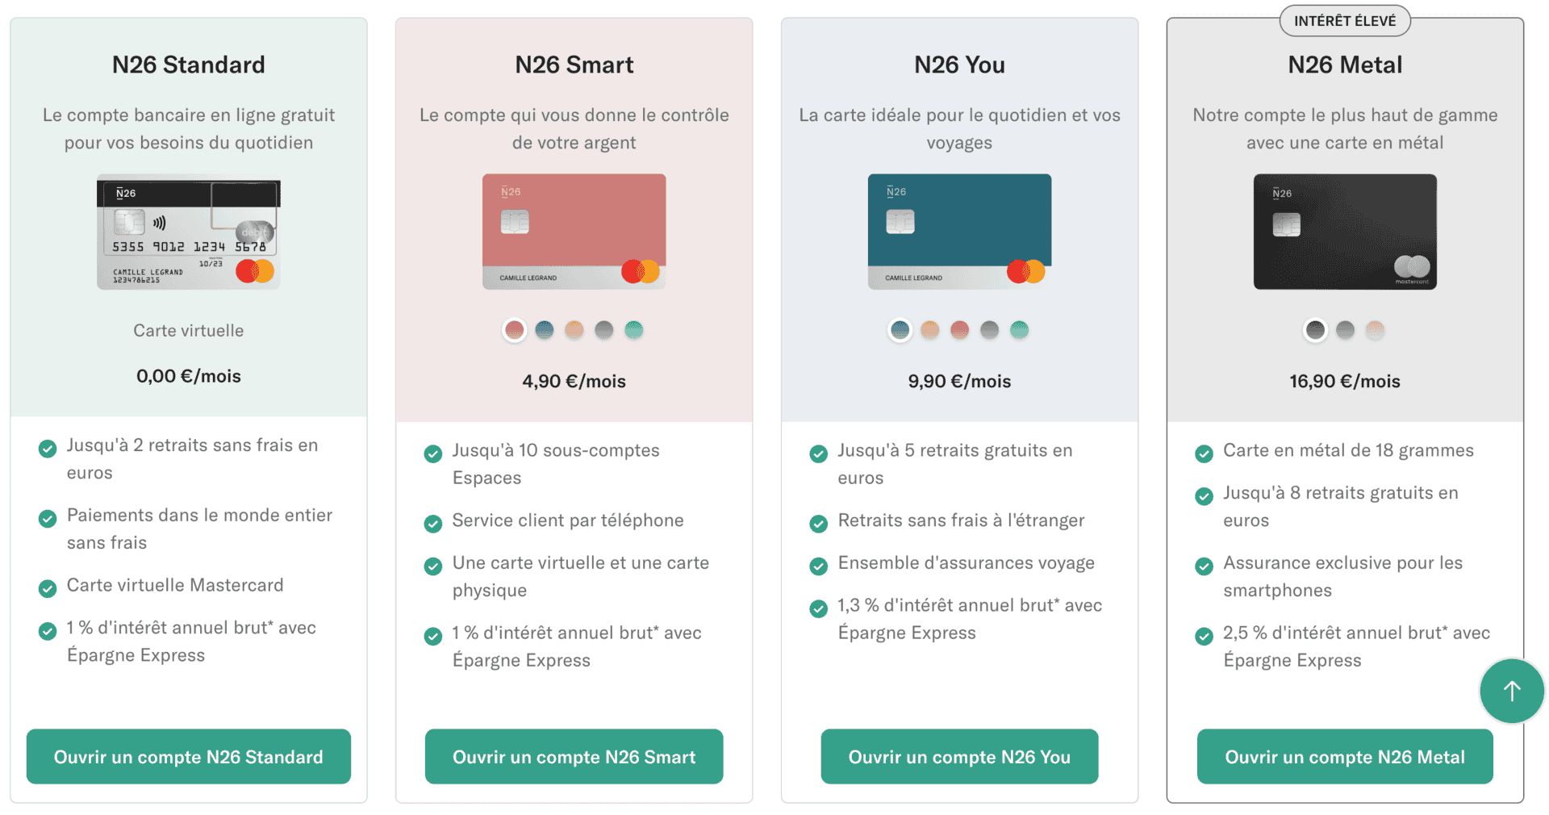Pick the mint-green N26 You card color
The height and width of the screenshot is (815, 1549).
[1020, 330]
